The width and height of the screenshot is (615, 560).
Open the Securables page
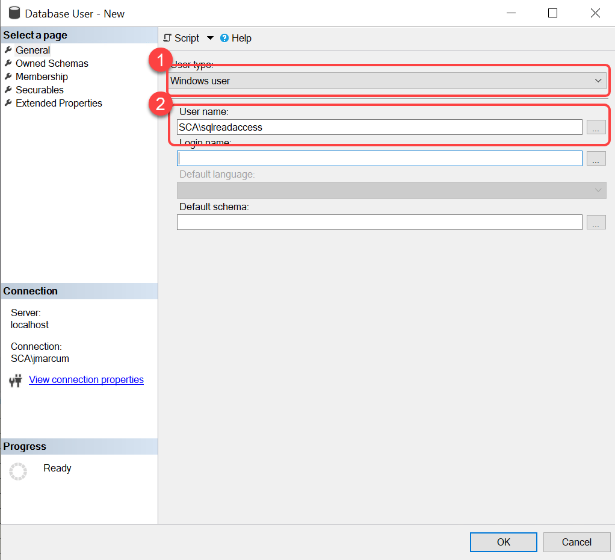39,90
